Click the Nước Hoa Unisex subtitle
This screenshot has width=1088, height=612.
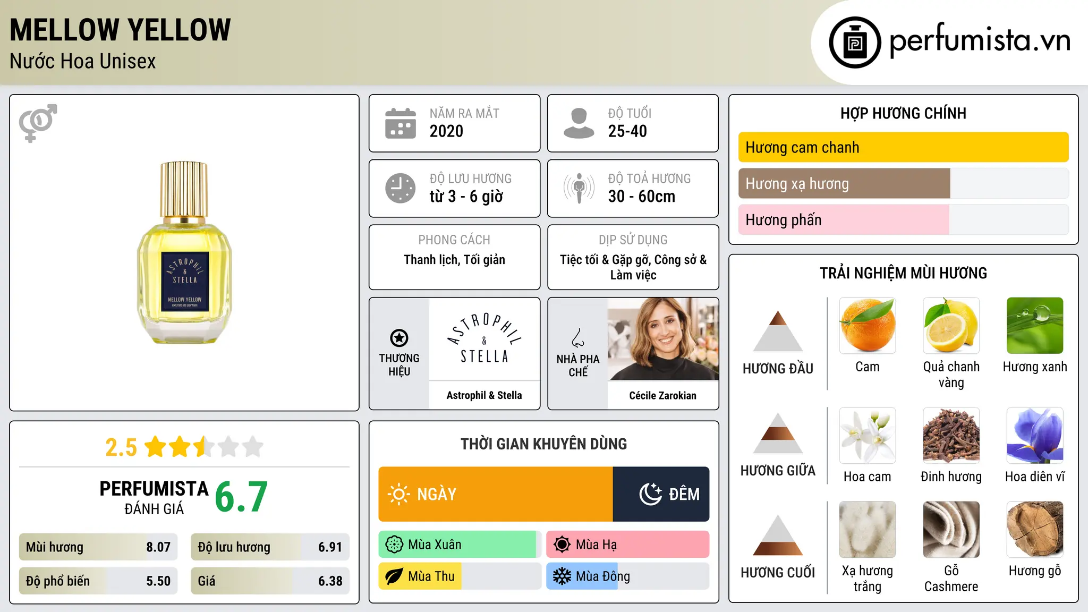coord(82,61)
